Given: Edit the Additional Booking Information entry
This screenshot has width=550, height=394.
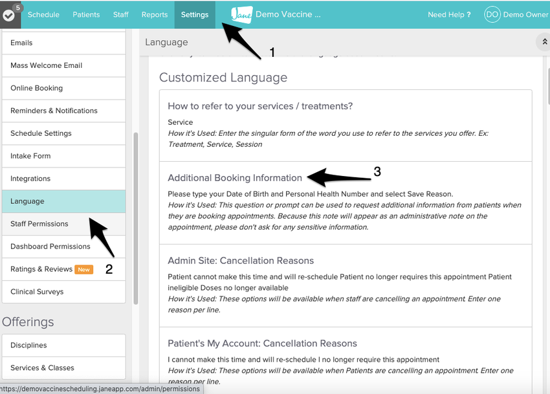Looking at the screenshot, I should point(235,178).
